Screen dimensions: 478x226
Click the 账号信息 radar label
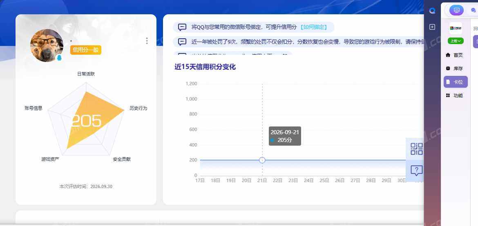[34, 108]
